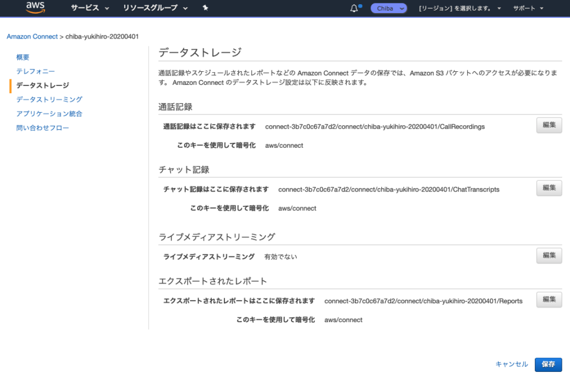Screen dimensions: 570x385
Task: Click the chiba-yukihiro-20200401 breadcrumb text
Action: (102, 36)
